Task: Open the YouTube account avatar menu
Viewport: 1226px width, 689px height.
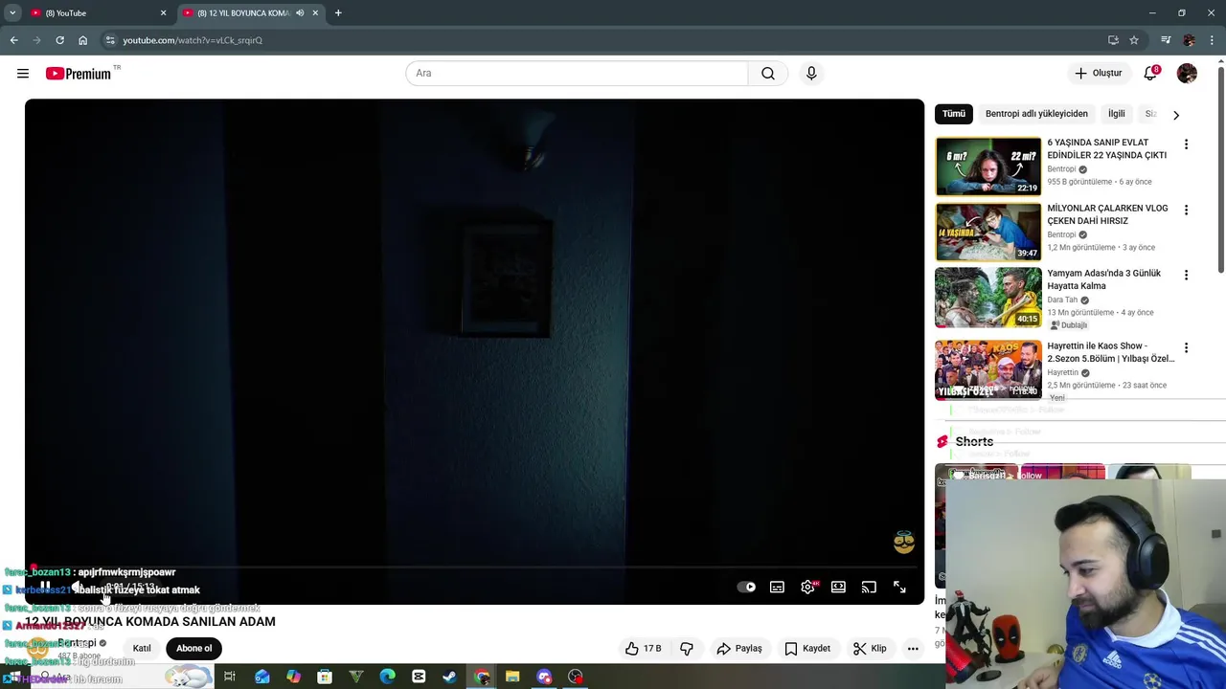Action: point(1187,74)
